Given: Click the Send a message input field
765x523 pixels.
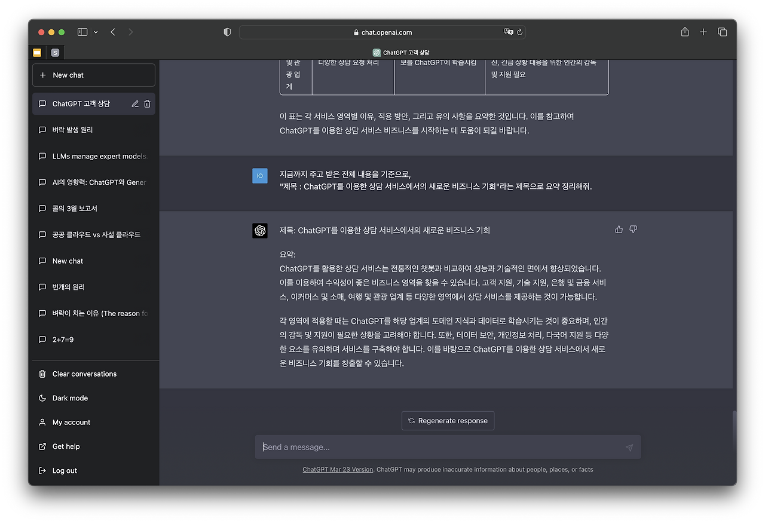Looking at the screenshot, I should pyautogui.click(x=418, y=447).
